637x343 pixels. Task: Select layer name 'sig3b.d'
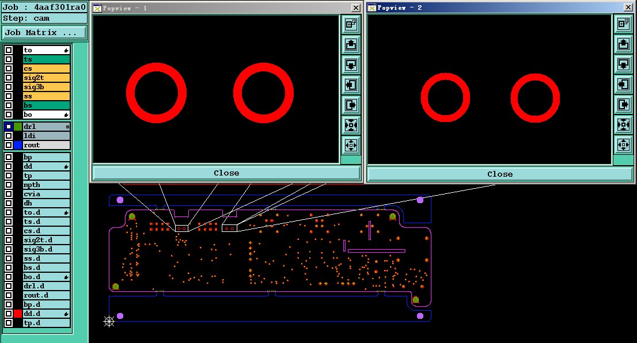point(46,249)
